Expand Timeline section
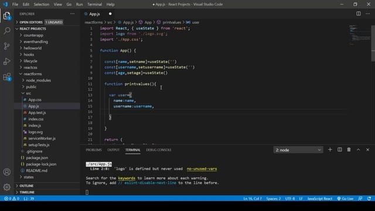Image resolution: width=375 pixels, height=211 pixels. [x=47, y=192]
